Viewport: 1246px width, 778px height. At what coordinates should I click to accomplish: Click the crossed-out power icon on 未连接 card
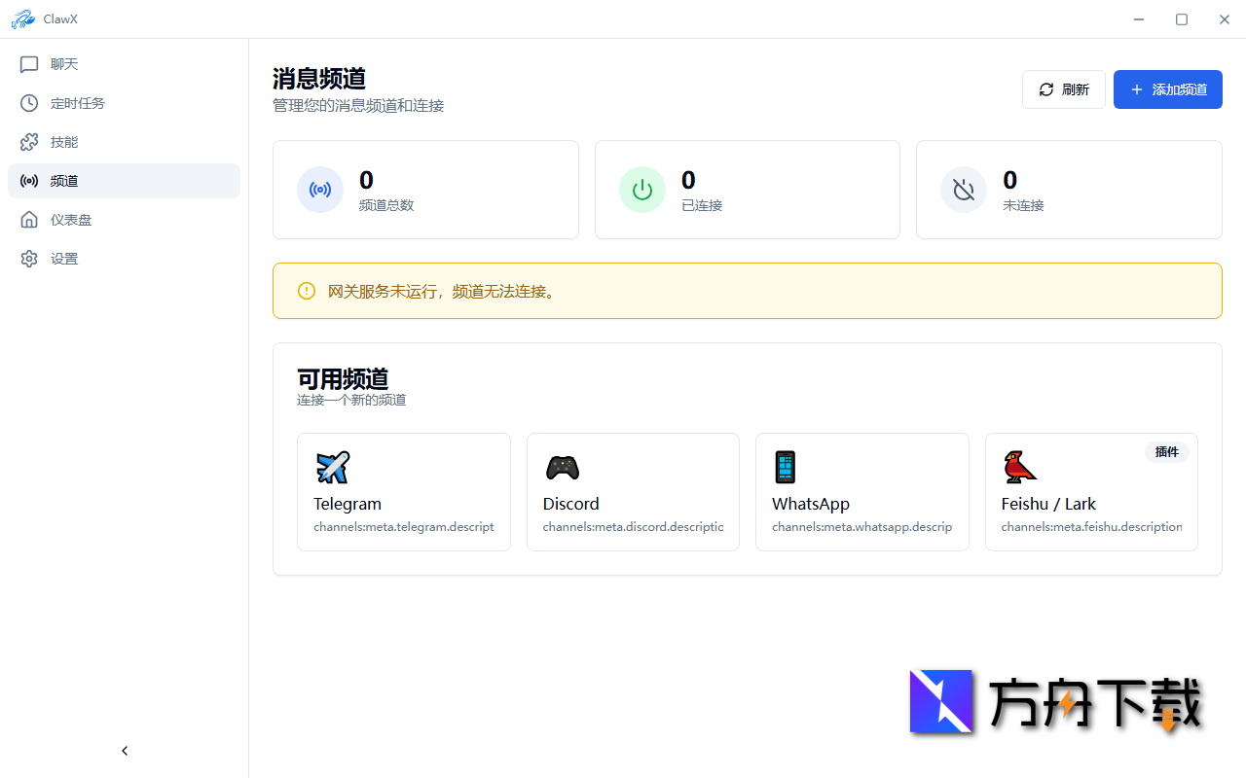964,190
